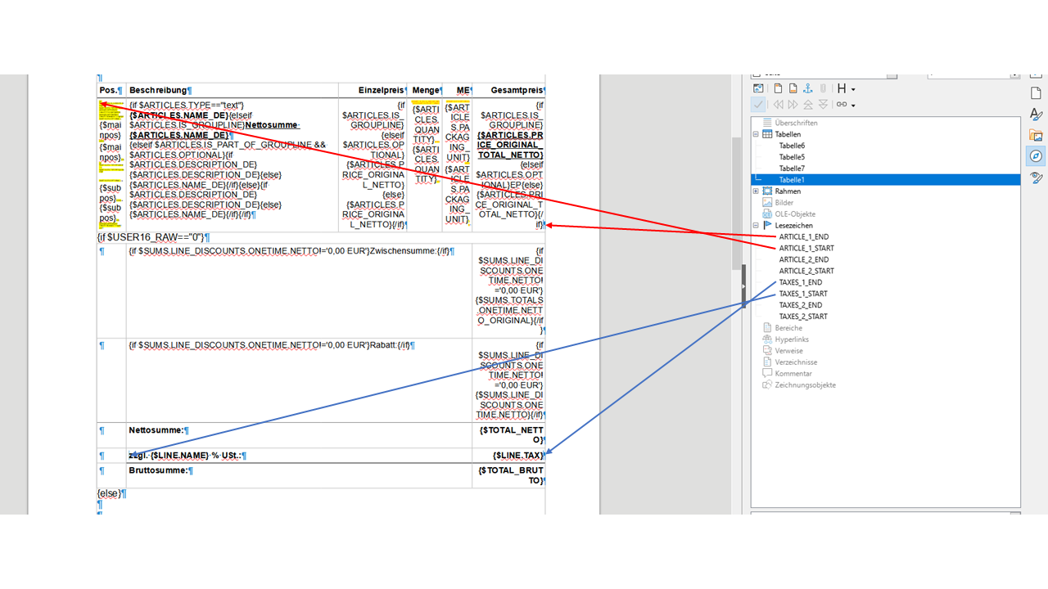Open the Page sidebar deck
This screenshot has height=589, width=1048.
[1036, 93]
